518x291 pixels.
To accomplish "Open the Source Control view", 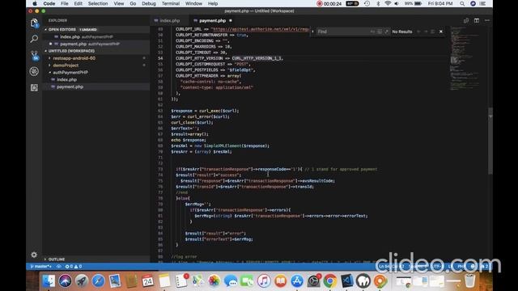I will 34,56.
